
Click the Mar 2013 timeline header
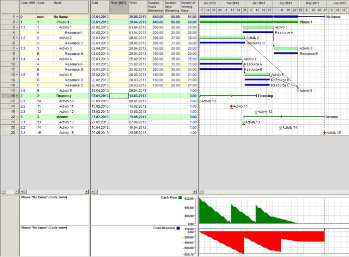[x=259, y=3]
